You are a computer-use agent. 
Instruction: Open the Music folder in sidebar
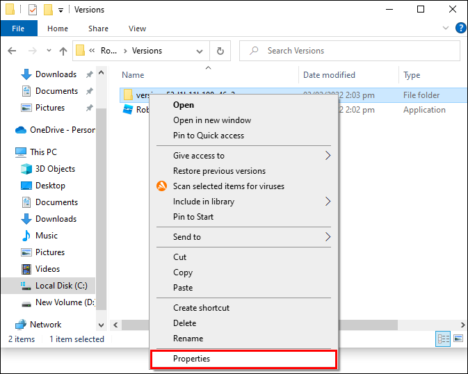tap(47, 236)
